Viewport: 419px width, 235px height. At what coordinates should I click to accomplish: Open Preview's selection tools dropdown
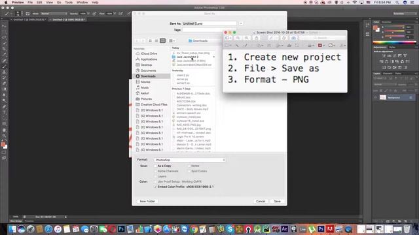coord(228,46)
